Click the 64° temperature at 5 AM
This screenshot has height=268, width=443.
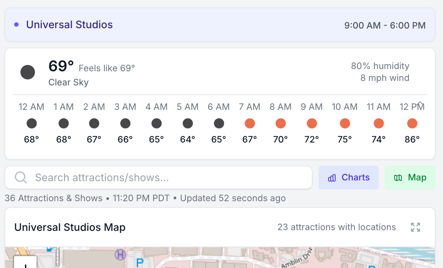(188, 139)
